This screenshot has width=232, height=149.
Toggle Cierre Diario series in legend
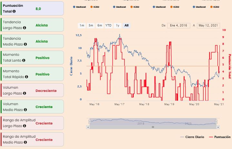[192, 137]
